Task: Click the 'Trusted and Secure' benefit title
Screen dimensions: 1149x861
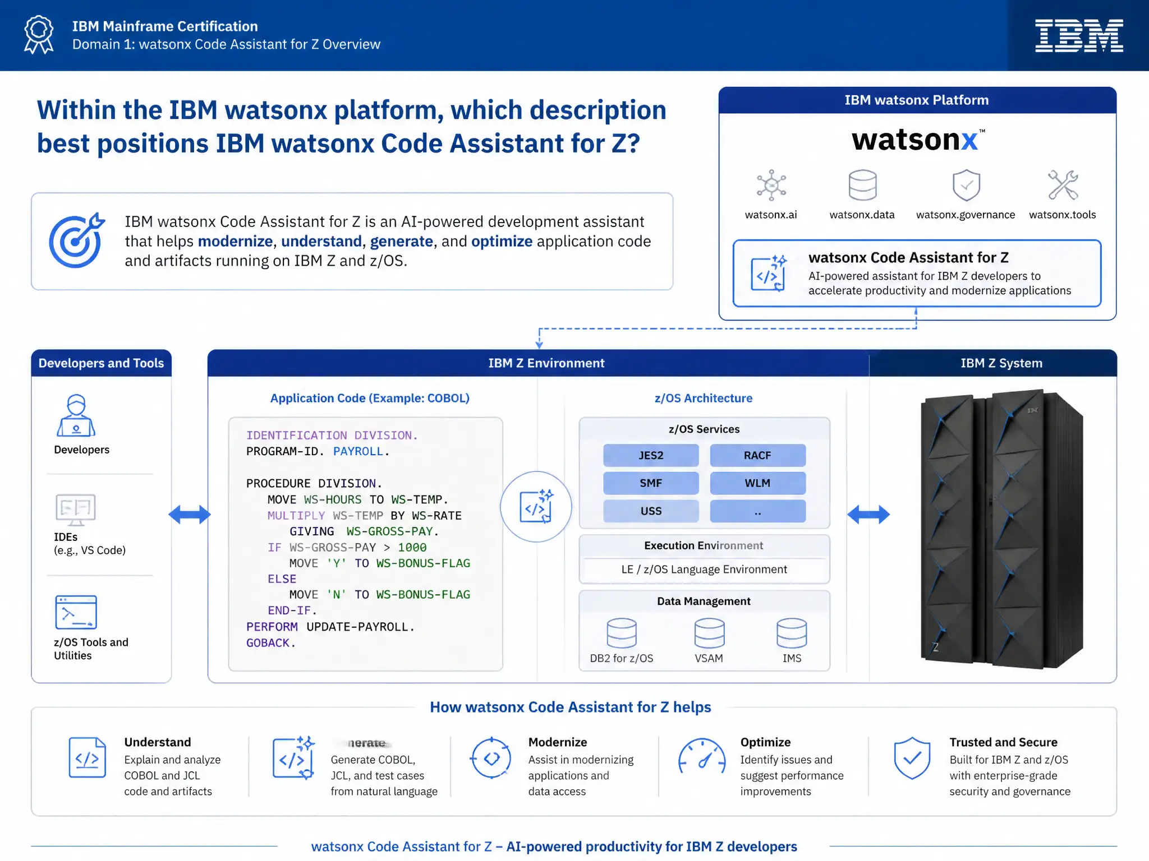Action: 1003,742
